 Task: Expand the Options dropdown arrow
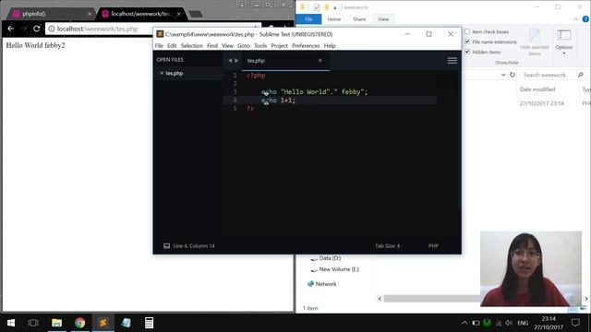pos(564,53)
